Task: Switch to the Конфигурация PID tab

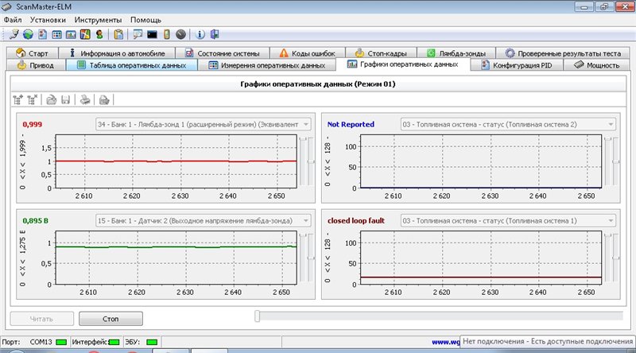Action: click(x=517, y=65)
